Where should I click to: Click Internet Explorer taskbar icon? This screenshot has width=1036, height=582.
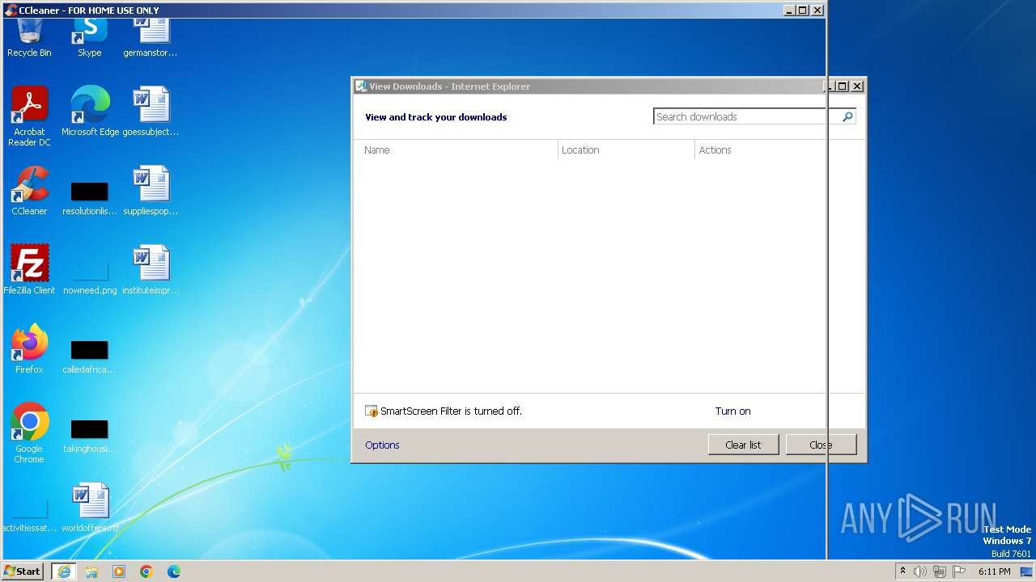click(64, 571)
